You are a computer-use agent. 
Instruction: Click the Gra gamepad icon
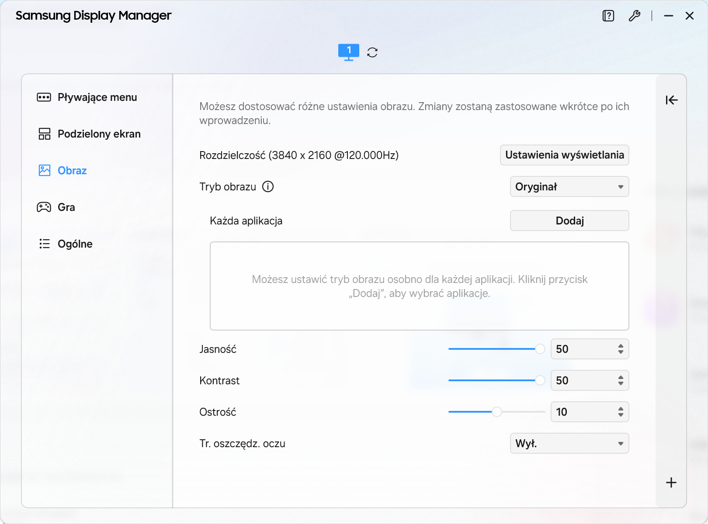[x=44, y=207]
